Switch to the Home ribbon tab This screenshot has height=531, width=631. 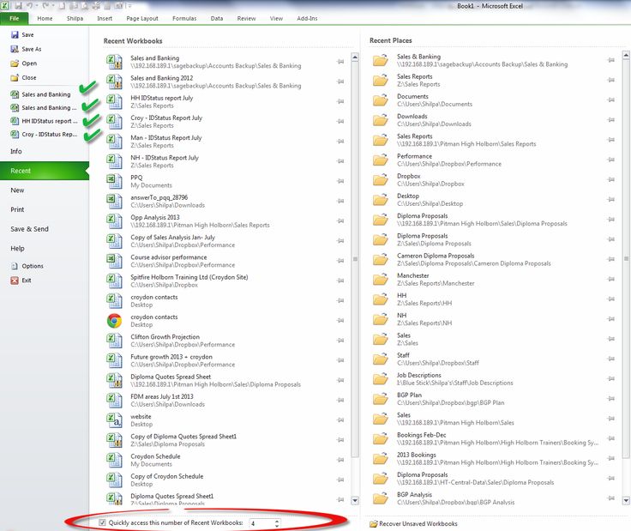(45, 19)
